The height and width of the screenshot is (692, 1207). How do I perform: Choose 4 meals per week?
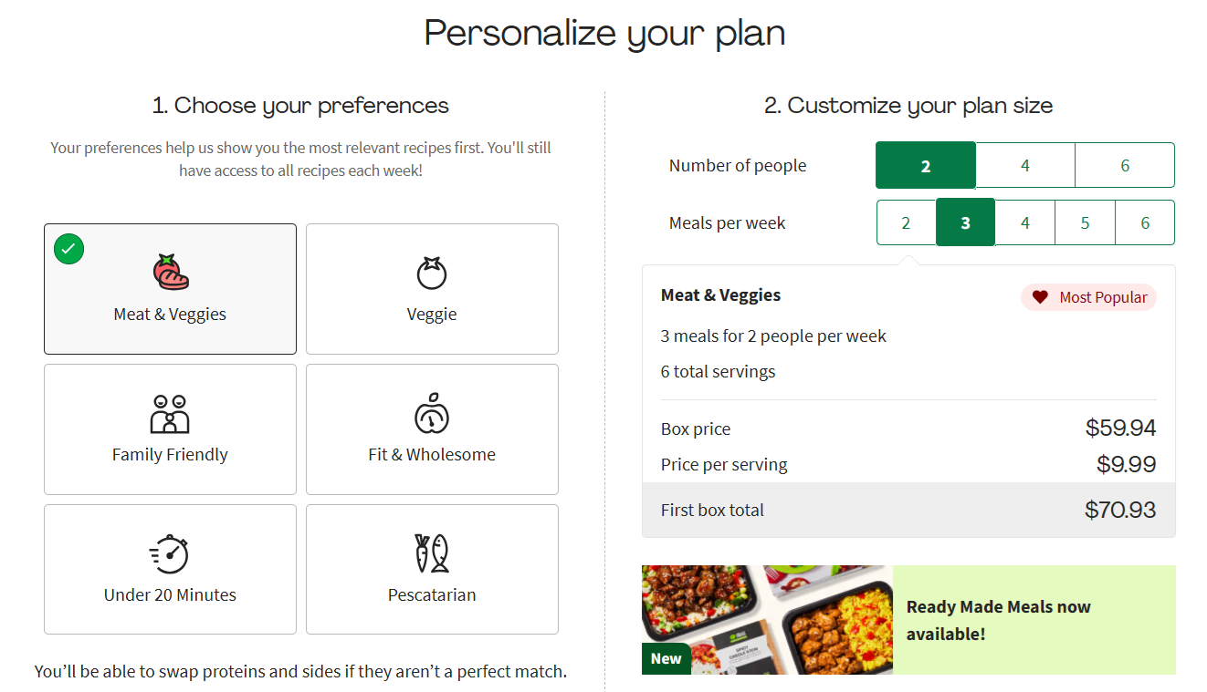tap(1024, 223)
